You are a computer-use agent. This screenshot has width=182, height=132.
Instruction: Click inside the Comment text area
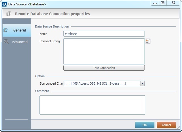pos(92,105)
